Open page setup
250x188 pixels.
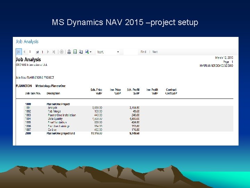click(81, 52)
